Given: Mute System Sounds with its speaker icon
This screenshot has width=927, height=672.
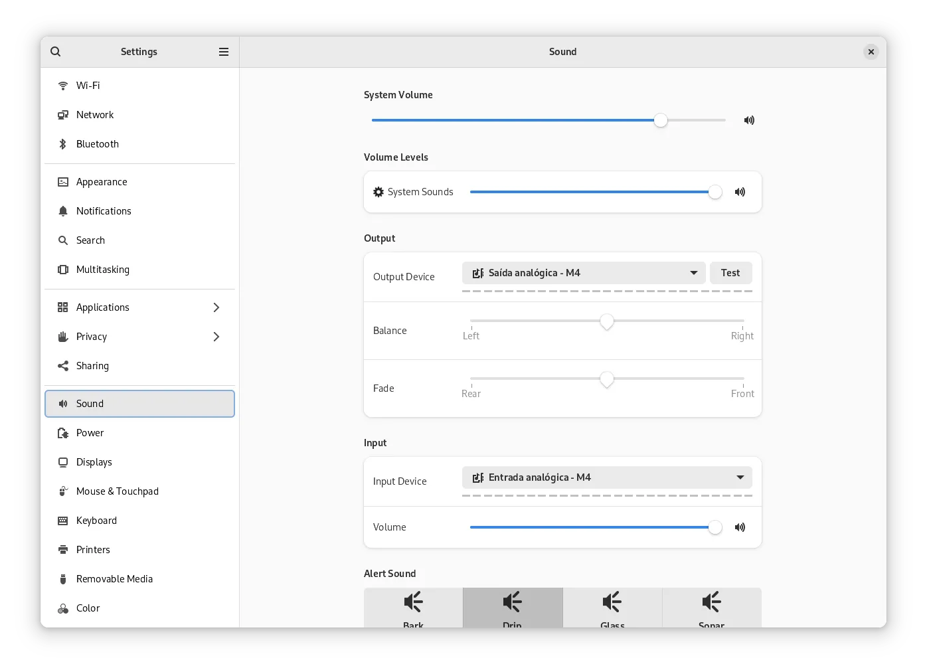Looking at the screenshot, I should (x=740, y=192).
